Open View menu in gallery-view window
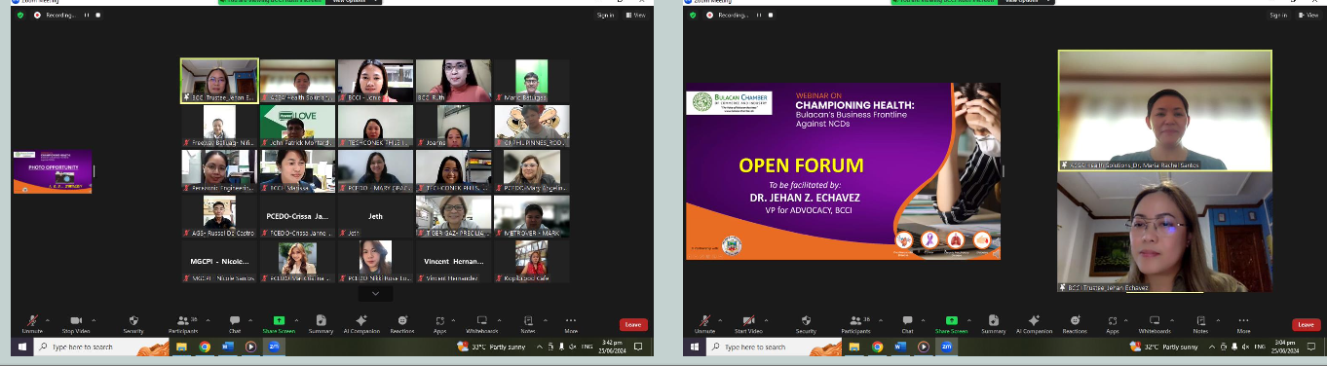The height and width of the screenshot is (366, 1327). tap(636, 15)
